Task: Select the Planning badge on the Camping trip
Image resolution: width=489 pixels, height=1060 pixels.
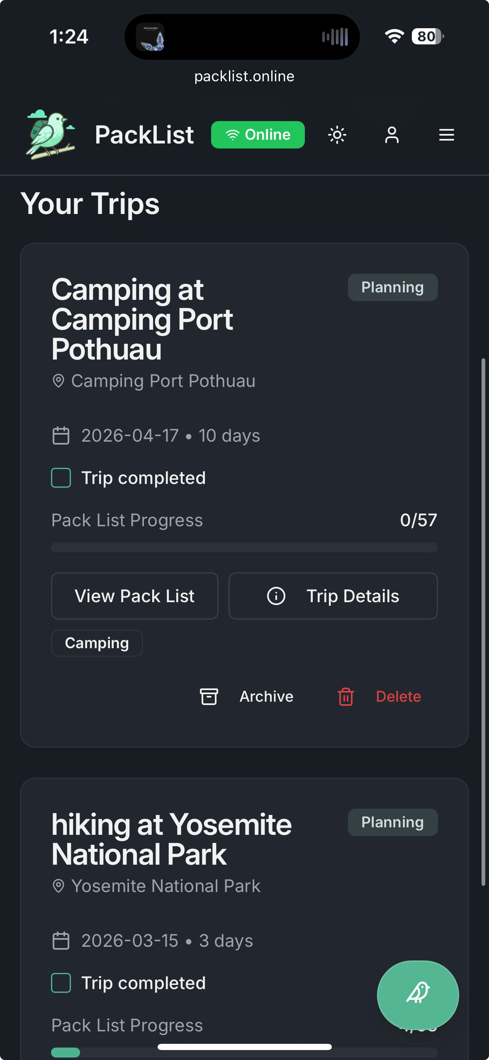Action: click(392, 287)
